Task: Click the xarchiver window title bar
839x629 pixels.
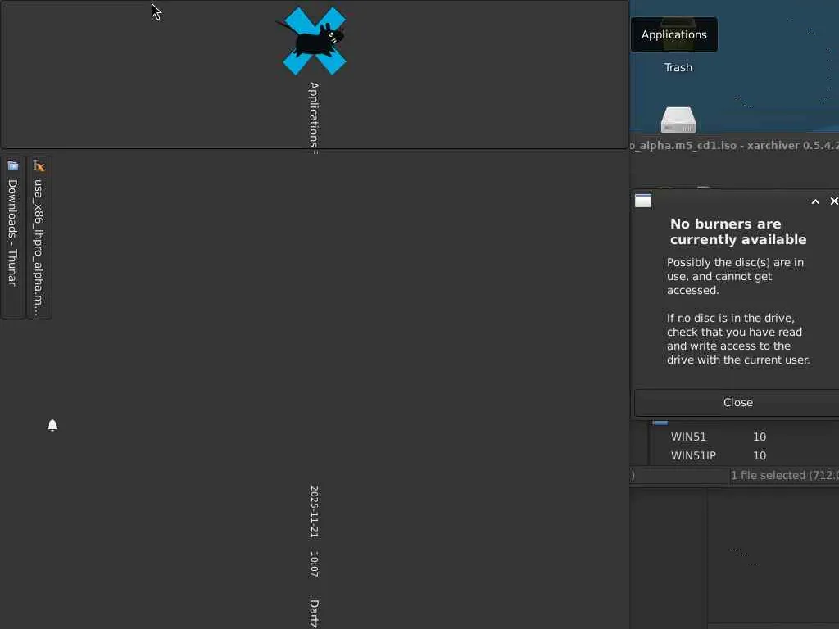Action: coord(734,146)
